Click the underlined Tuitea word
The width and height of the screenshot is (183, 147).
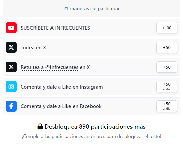[x=27, y=48]
